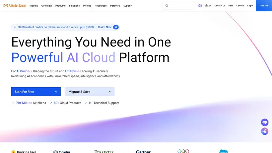
Task: Click the Hugging Face logo
Action: click(x=24, y=152)
